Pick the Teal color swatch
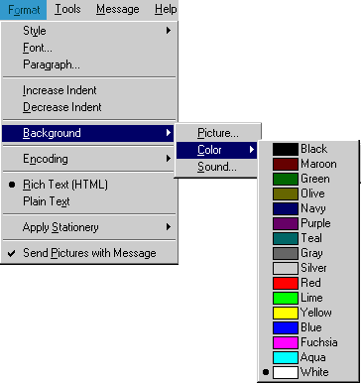This screenshot has height=384, width=361. [286, 238]
